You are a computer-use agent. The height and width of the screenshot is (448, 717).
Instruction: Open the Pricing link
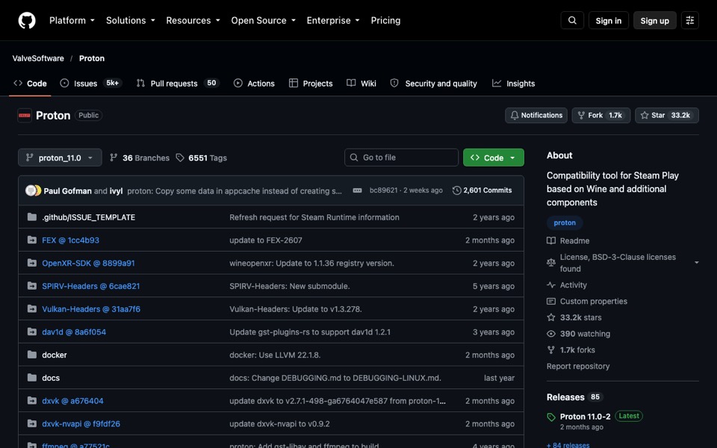click(385, 21)
